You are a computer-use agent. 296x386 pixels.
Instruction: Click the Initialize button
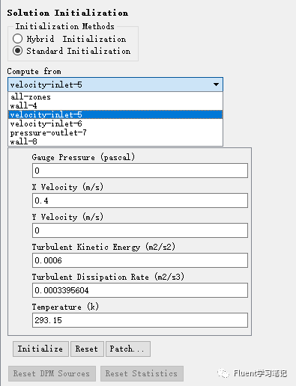[x=40, y=349]
